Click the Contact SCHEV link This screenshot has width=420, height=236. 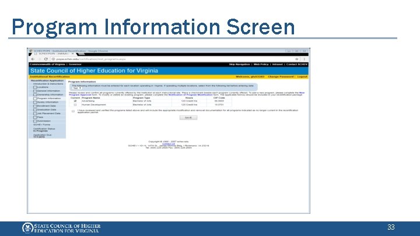click(297, 65)
